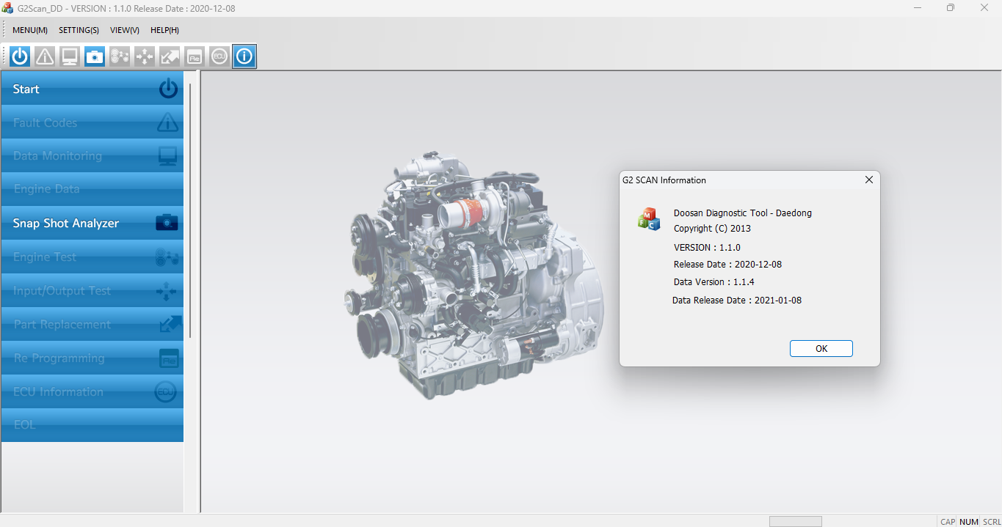This screenshot has height=527, width=1002.
Task: Select Fault Codes in the sidebar
Action: 92,122
